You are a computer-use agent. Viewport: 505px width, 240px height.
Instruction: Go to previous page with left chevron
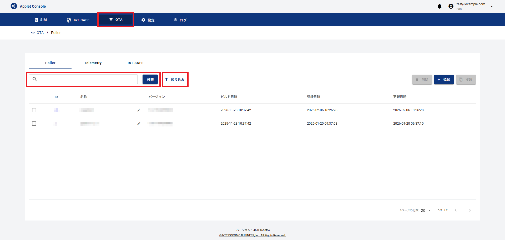pos(456,210)
